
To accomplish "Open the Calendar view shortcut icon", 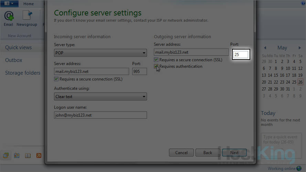I will (x=17, y=155).
